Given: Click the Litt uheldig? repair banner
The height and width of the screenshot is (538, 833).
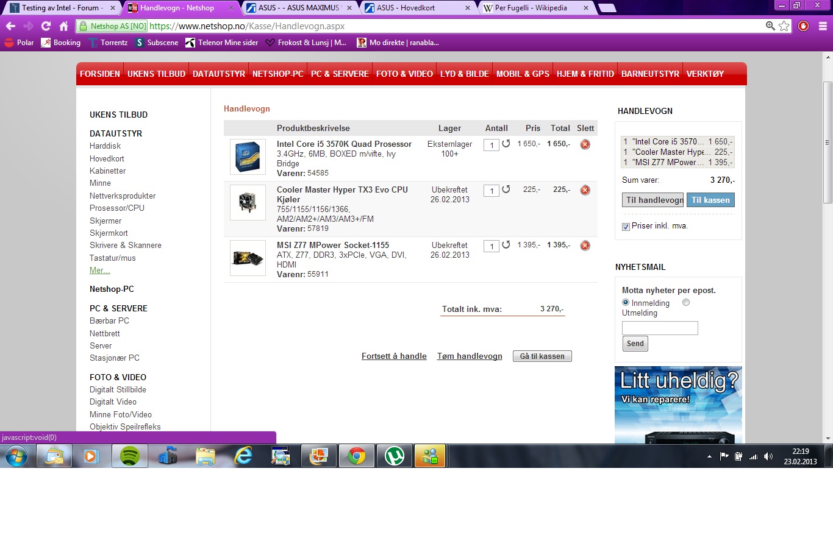Looking at the screenshot, I should 678,405.
